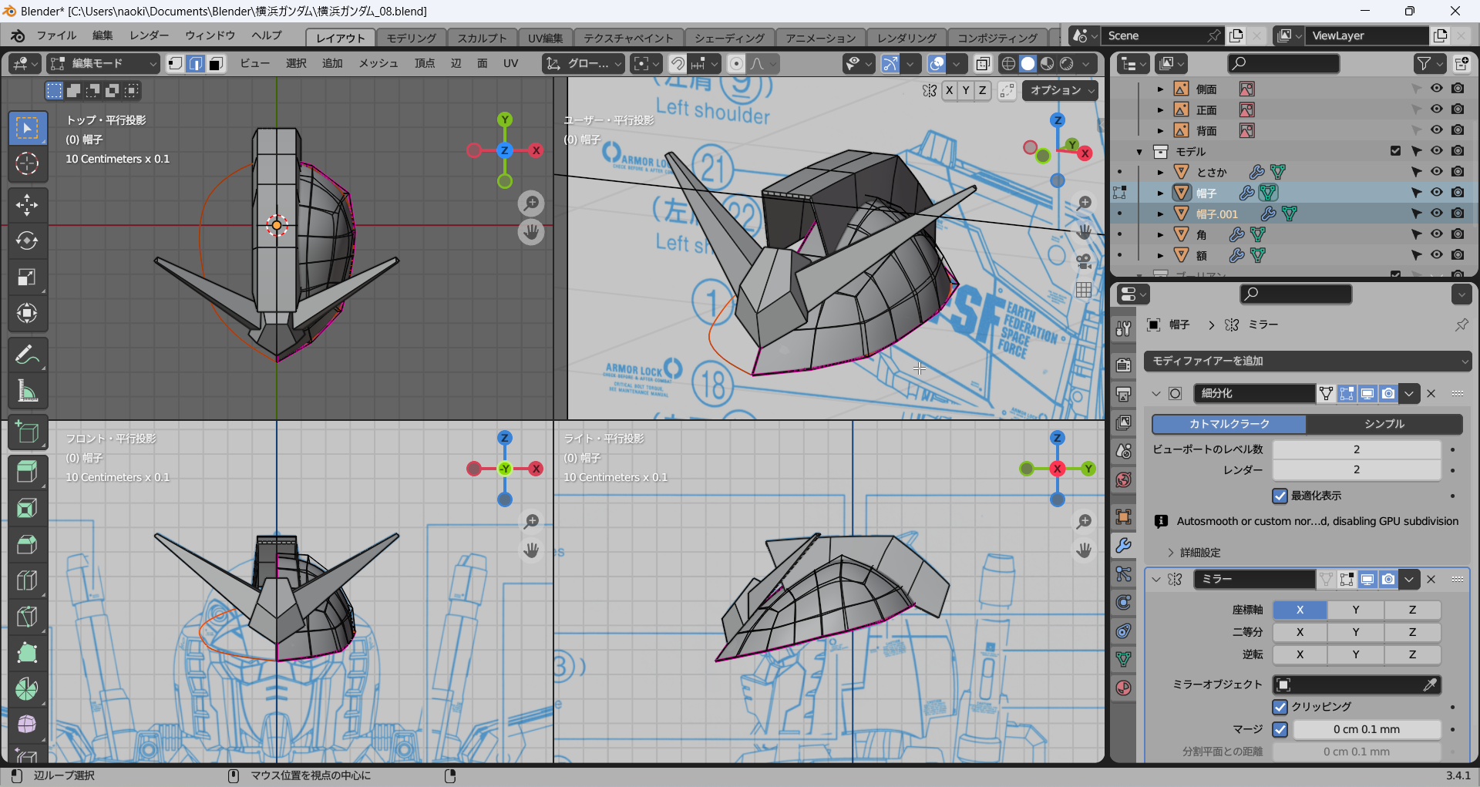This screenshot has height=787, width=1480.
Task: Enable the Y mirror axis button in 座標軸
Action: (1355, 610)
